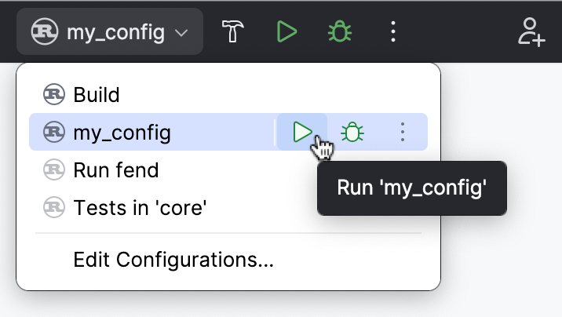This screenshot has height=317, width=562.
Task: Click the chevron next to my_config selector
Action: pyautogui.click(x=181, y=33)
